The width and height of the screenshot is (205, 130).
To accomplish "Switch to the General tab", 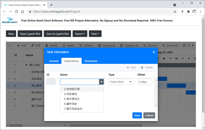I will click(x=54, y=61).
